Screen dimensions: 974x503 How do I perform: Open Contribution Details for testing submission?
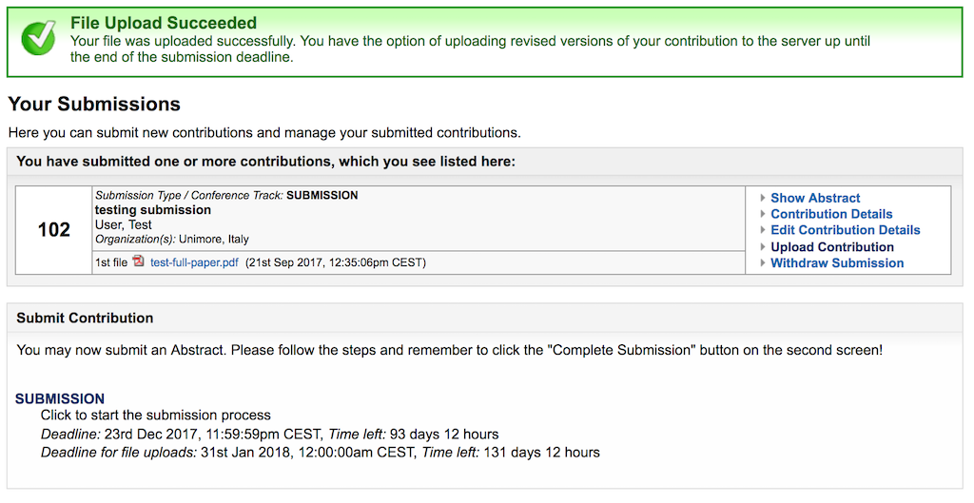click(831, 214)
